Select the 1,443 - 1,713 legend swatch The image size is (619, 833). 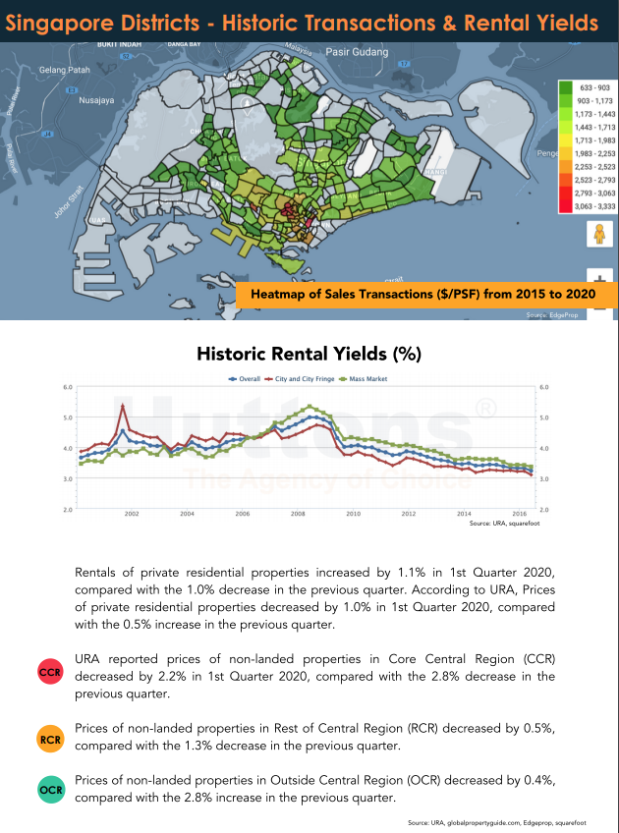click(x=566, y=128)
